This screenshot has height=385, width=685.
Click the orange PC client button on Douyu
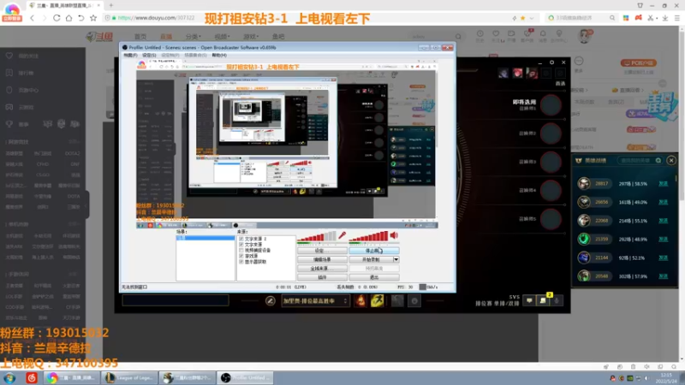pyautogui.click(x=639, y=62)
